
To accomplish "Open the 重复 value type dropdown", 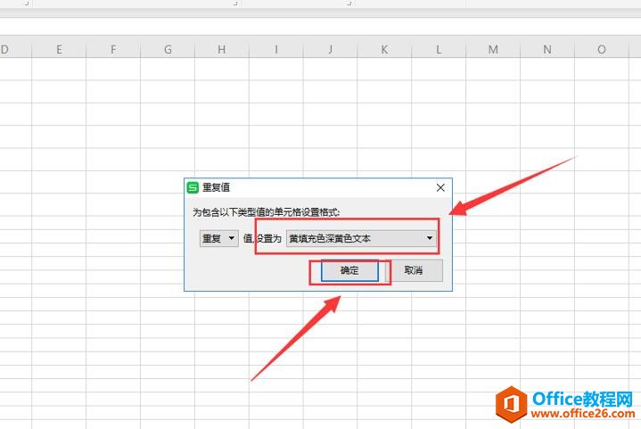I will coord(218,238).
